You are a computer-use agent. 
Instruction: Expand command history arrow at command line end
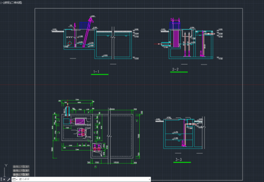149,179
